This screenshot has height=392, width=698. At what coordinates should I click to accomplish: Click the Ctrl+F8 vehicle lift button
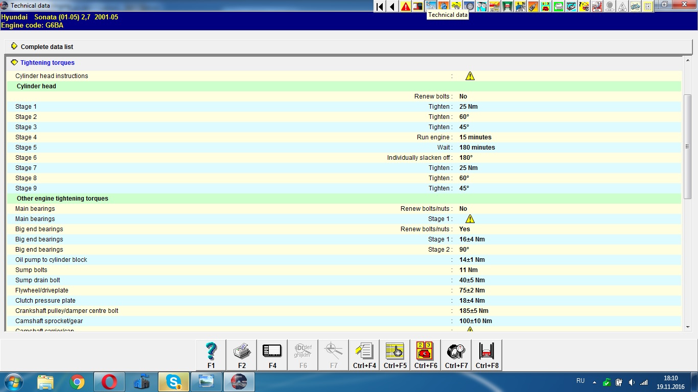pyautogui.click(x=487, y=354)
